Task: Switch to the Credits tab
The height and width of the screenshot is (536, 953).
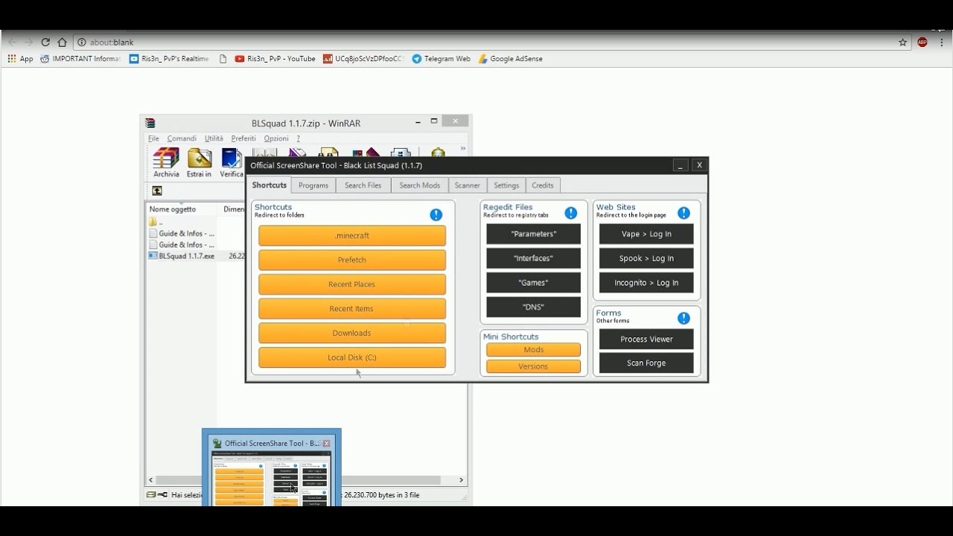Action: tap(543, 185)
